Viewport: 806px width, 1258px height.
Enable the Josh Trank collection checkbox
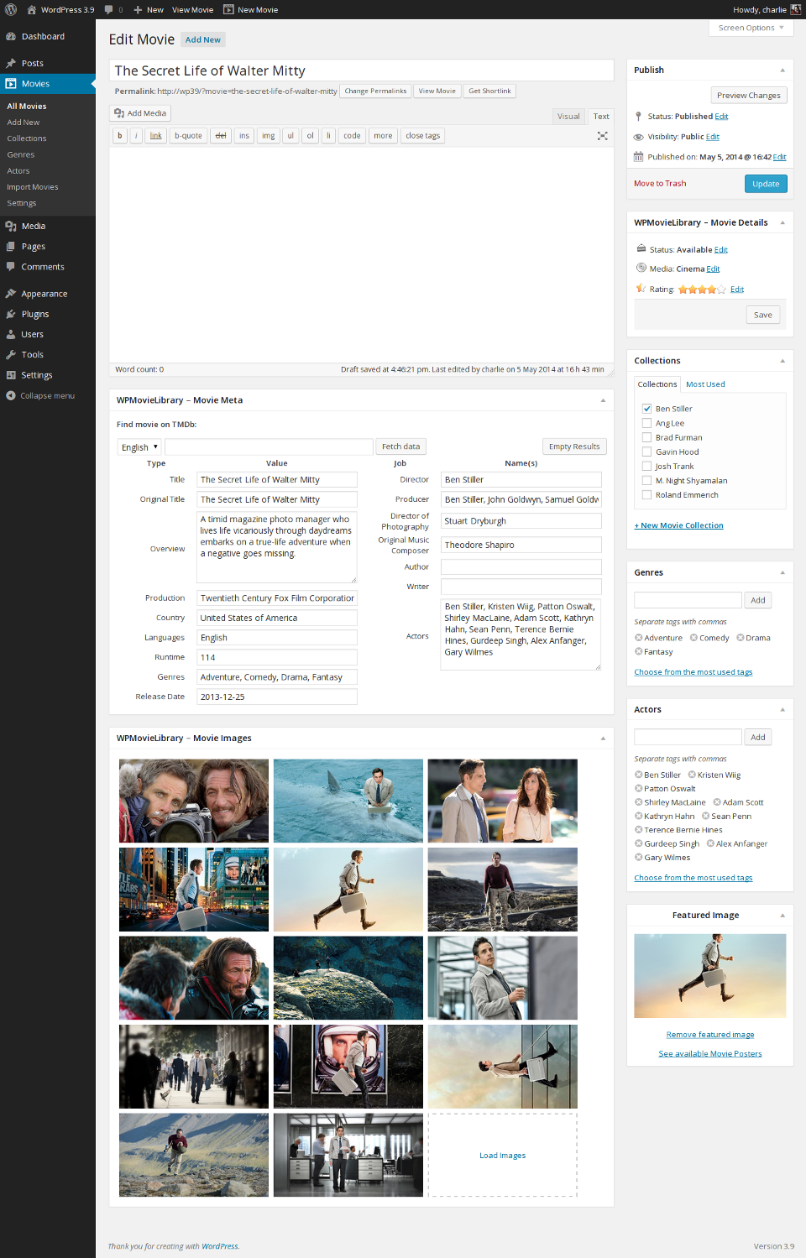tap(647, 466)
